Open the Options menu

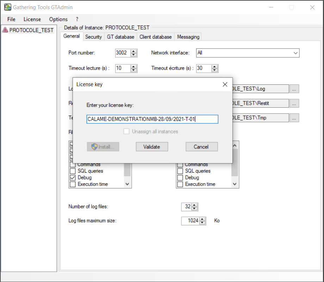click(x=58, y=19)
